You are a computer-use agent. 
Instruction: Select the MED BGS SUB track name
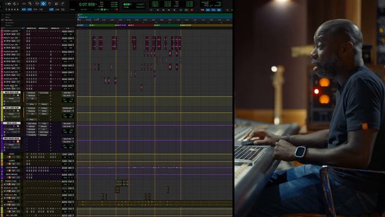pyautogui.click(x=12, y=92)
